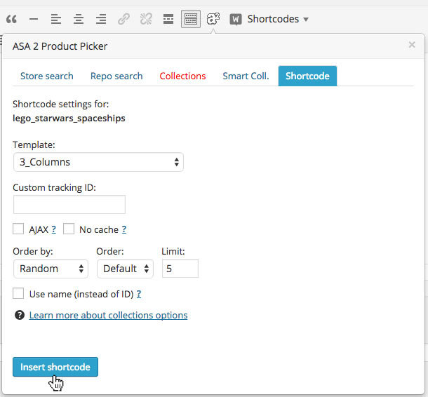Open Learn more about collections options link
Viewport: 428px width, 397px height.
pos(108,315)
